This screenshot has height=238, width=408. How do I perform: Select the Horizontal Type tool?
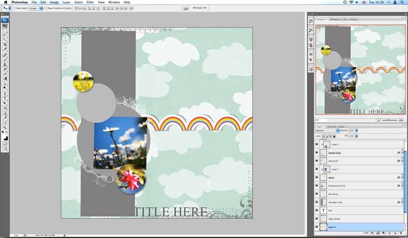point(5,98)
